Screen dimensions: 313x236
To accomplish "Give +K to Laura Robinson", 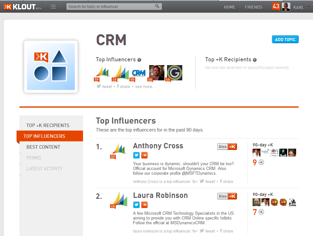I will coord(227,196).
